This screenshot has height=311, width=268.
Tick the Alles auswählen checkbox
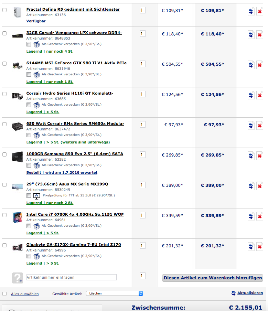tap(4, 294)
